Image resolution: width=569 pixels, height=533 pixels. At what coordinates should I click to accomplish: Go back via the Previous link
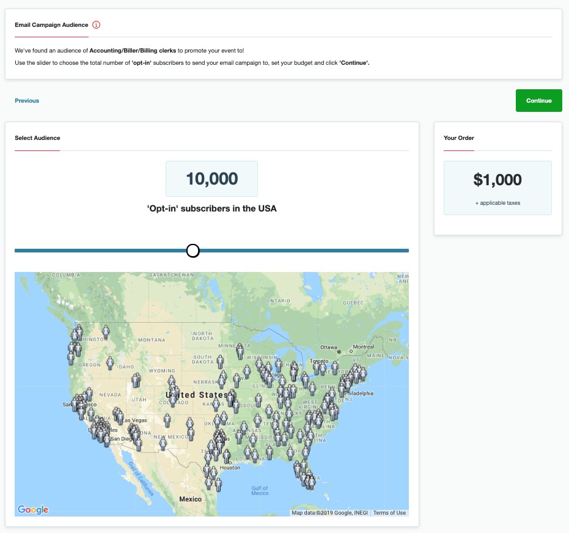(x=27, y=100)
